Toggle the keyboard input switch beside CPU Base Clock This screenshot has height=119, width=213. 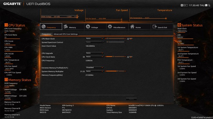[130, 39]
